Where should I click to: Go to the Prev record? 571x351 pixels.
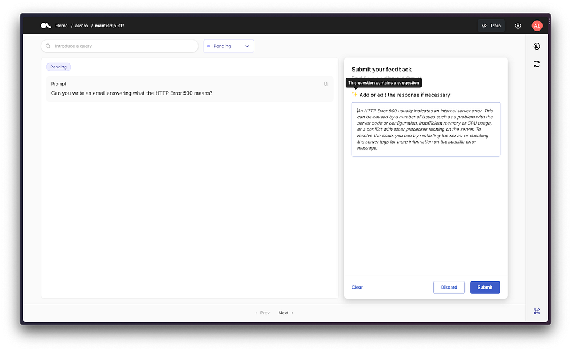tap(263, 313)
